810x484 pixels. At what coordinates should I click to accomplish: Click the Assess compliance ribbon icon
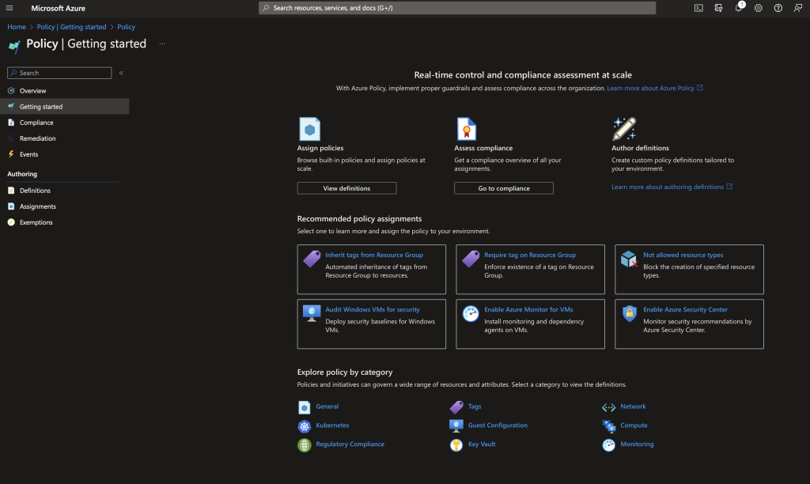click(466, 129)
